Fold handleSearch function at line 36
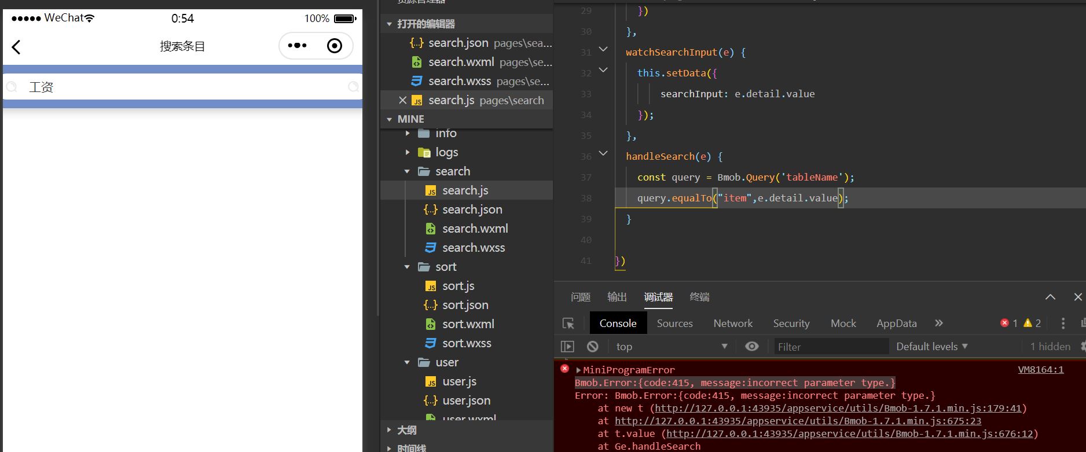This screenshot has height=452, width=1086. pos(603,153)
